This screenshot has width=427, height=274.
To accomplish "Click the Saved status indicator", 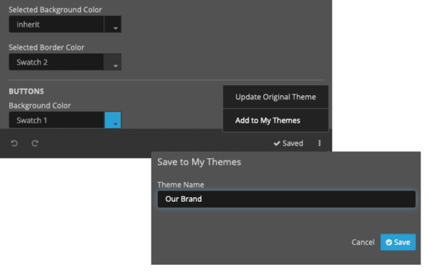I will pos(288,143).
